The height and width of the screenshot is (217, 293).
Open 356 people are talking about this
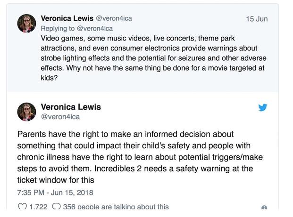point(116,207)
